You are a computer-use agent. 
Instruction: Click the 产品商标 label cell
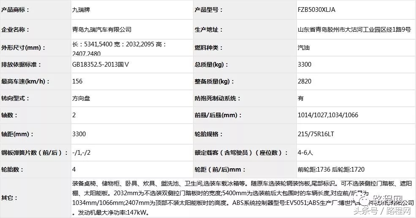pos(35,10)
